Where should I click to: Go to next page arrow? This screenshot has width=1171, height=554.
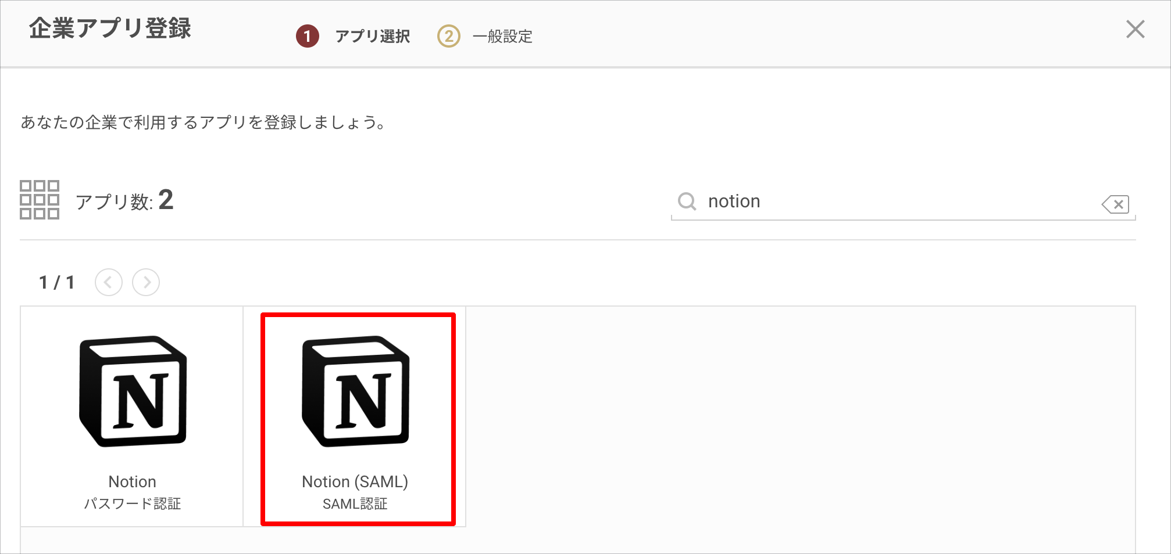146,282
